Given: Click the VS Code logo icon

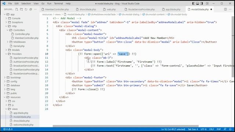Looking at the screenshot, I should click(4, 3).
